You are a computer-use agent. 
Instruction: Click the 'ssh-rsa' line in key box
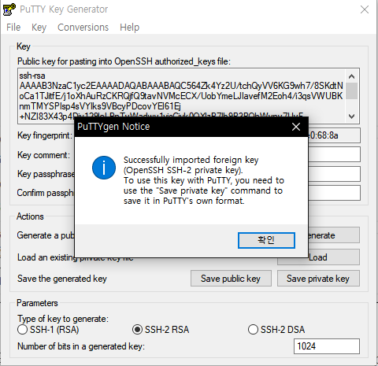tap(32, 76)
